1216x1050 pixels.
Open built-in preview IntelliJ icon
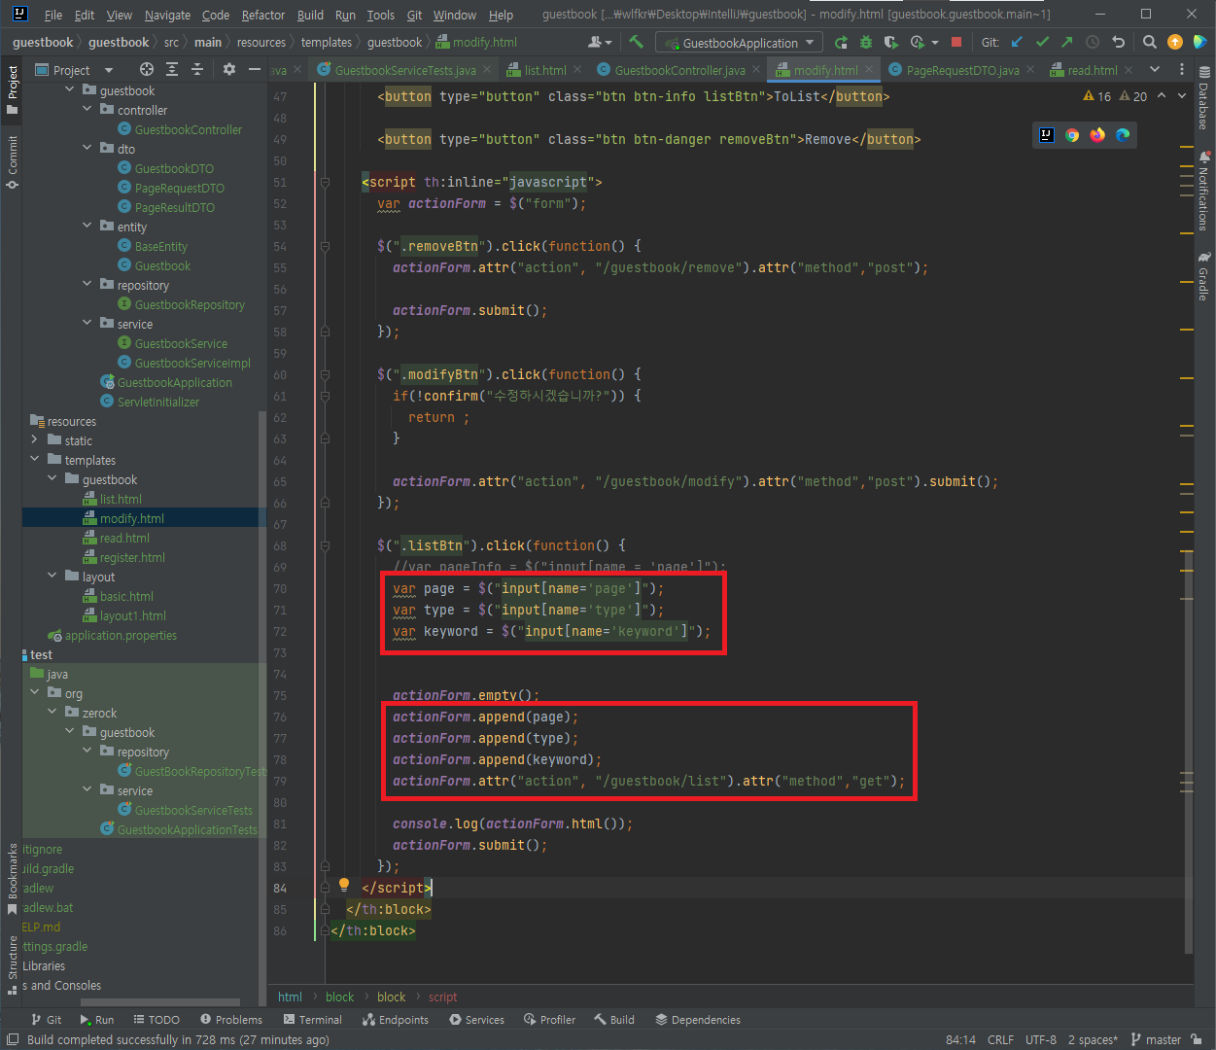tap(1047, 135)
